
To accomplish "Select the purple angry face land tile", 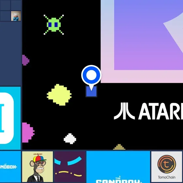I will tap(70, 167).
